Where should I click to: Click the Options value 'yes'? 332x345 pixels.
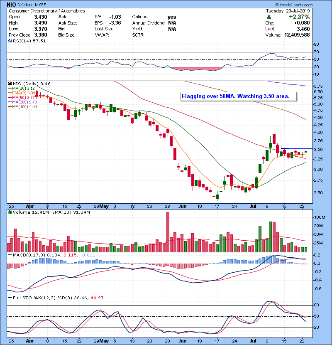(172, 17)
